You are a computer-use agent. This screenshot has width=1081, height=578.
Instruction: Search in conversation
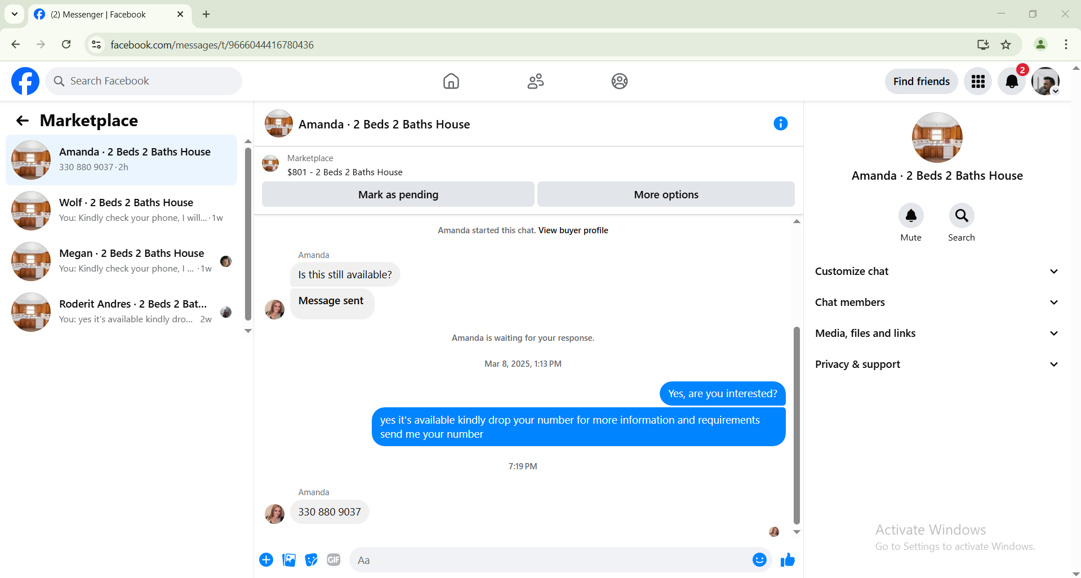click(962, 216)
